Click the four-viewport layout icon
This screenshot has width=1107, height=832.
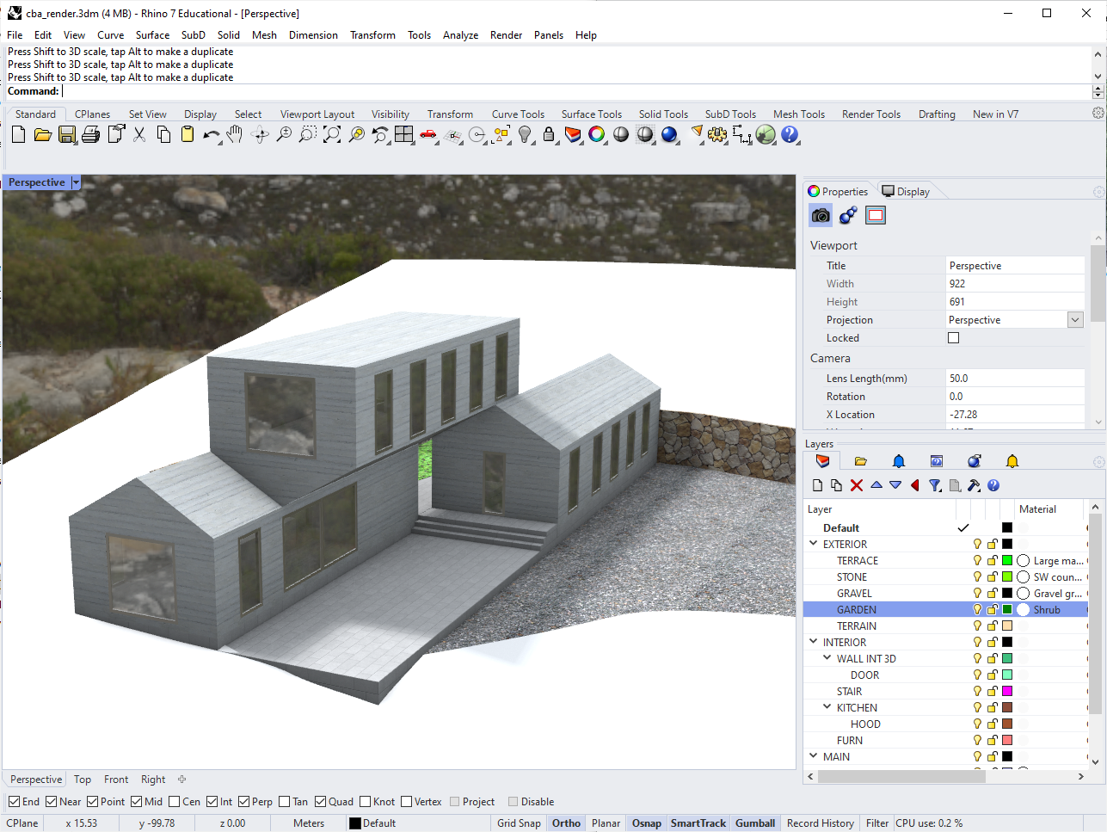pyautogui.click(x=403, y=135)
